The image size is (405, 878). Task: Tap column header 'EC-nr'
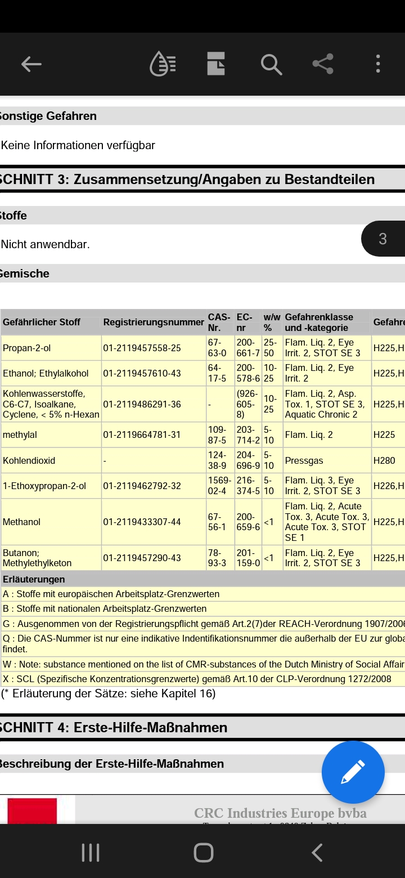click(245, 322)
